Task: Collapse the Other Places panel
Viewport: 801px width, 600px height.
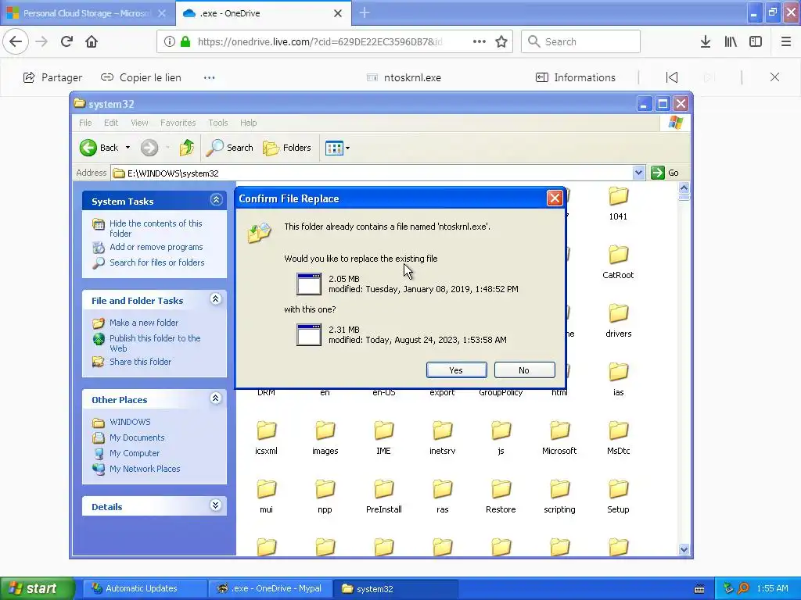Action: (x=216, y=398)
